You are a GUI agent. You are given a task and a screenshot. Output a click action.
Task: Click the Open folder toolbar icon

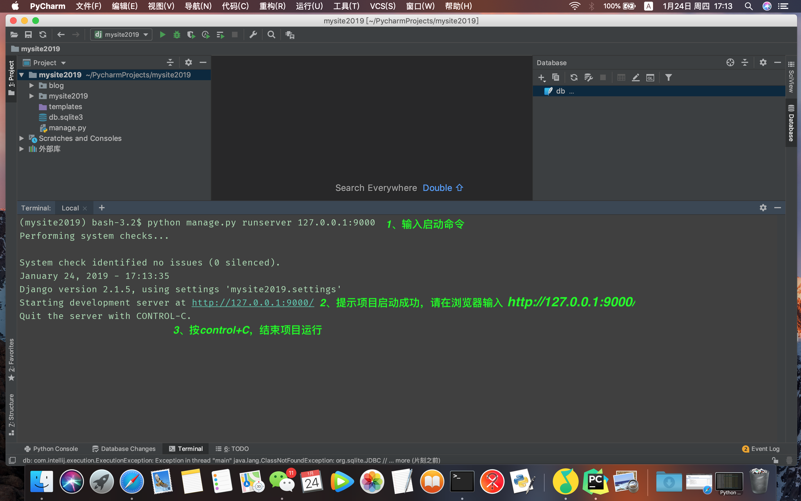(x=14, y=35)
